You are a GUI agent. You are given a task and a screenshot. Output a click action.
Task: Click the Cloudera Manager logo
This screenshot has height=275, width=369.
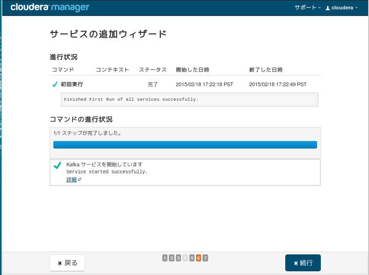pyautogui.click(x=50, y=7)
